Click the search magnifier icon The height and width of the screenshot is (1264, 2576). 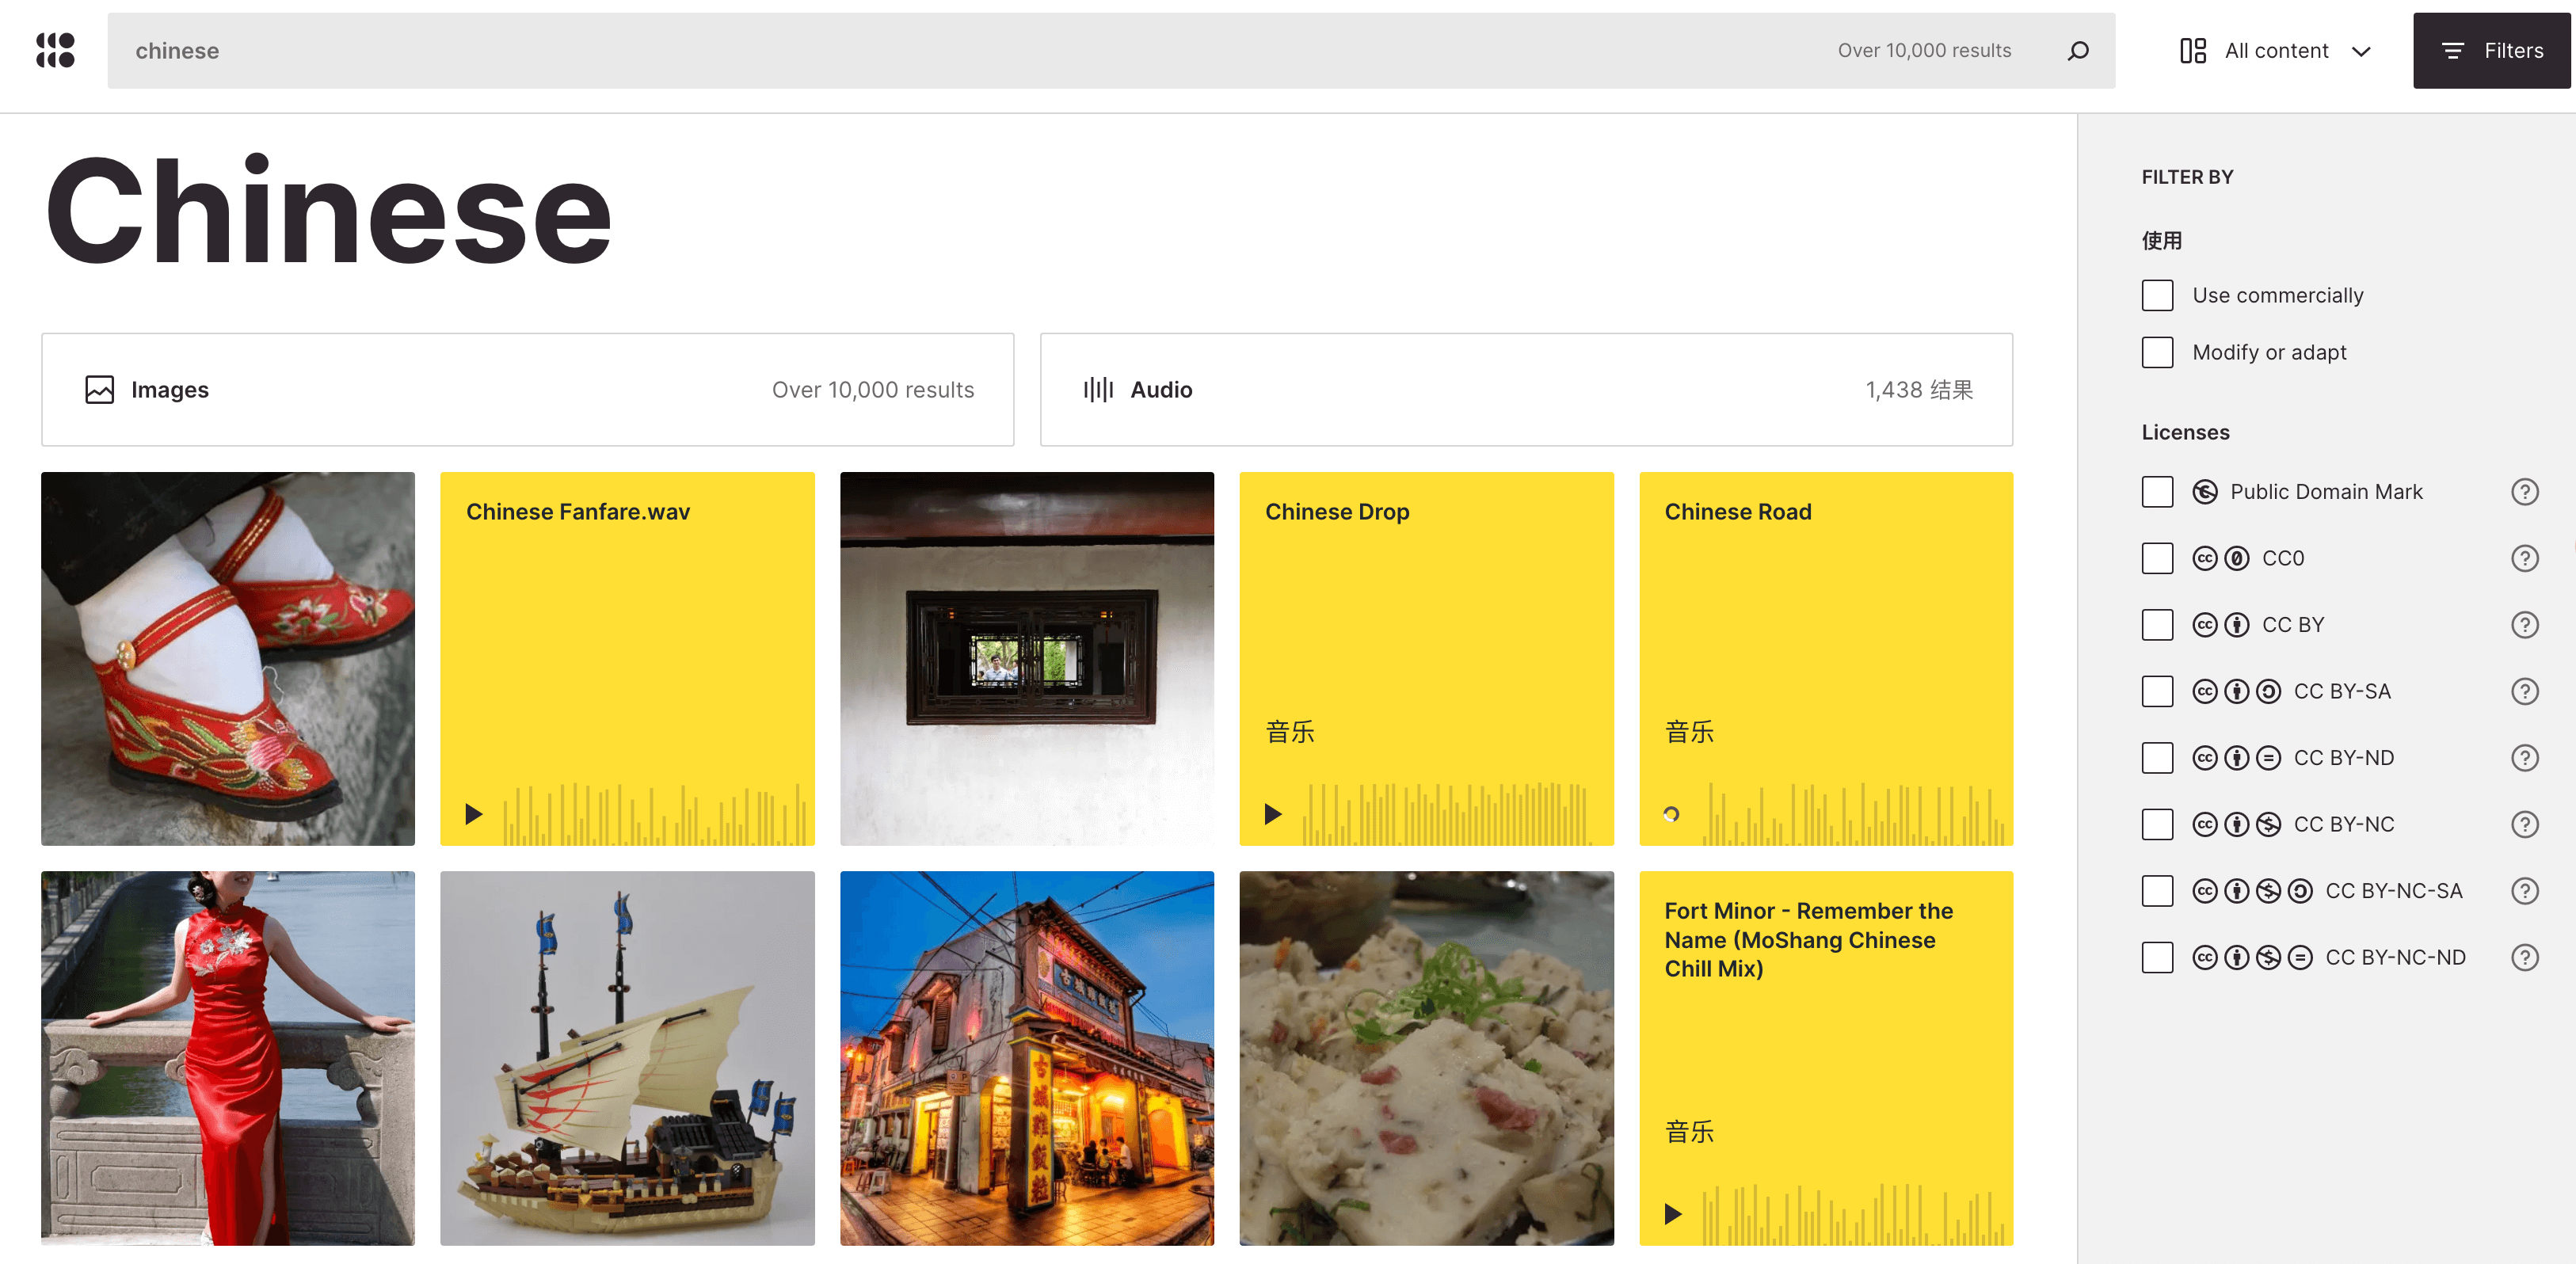click(2078, 50)
